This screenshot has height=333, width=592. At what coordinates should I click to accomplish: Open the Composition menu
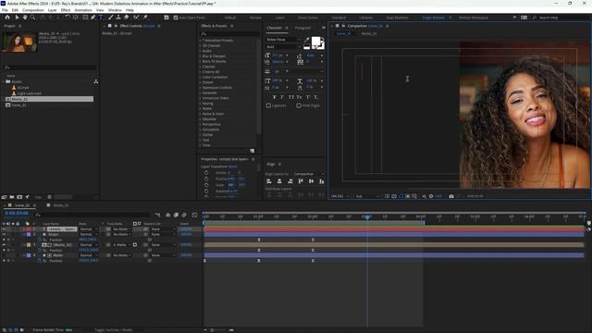tap(33, 10)
